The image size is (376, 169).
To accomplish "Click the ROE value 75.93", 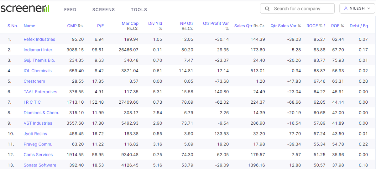I will [x=338, y=60].
